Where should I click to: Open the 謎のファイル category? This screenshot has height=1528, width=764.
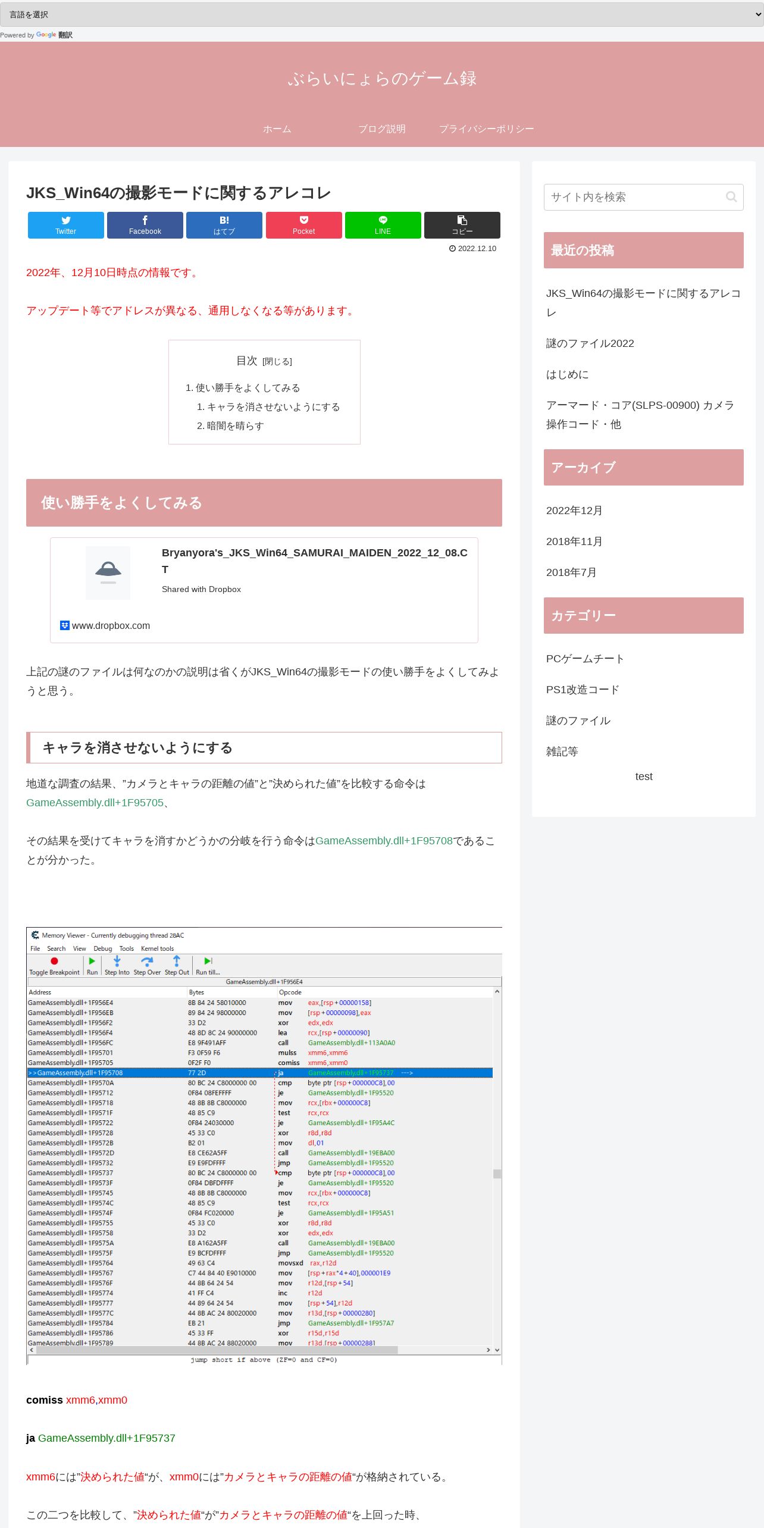tap(578, 721)
